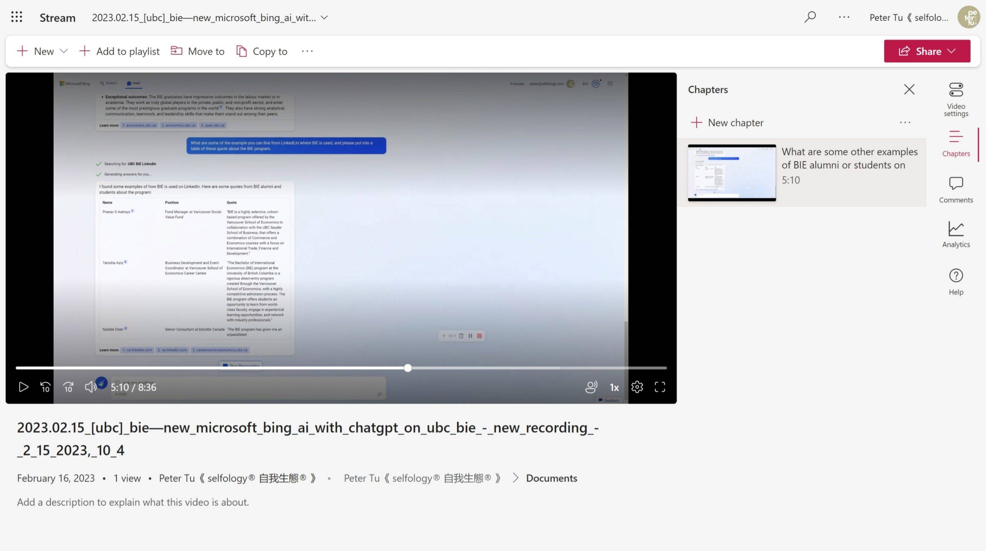Open the search magnifier icon
Viewport: 986px width, 551px height.
810,17
